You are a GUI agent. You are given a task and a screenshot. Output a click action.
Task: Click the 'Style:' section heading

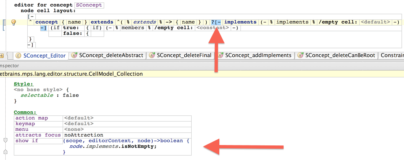click(x=24, y=84)
